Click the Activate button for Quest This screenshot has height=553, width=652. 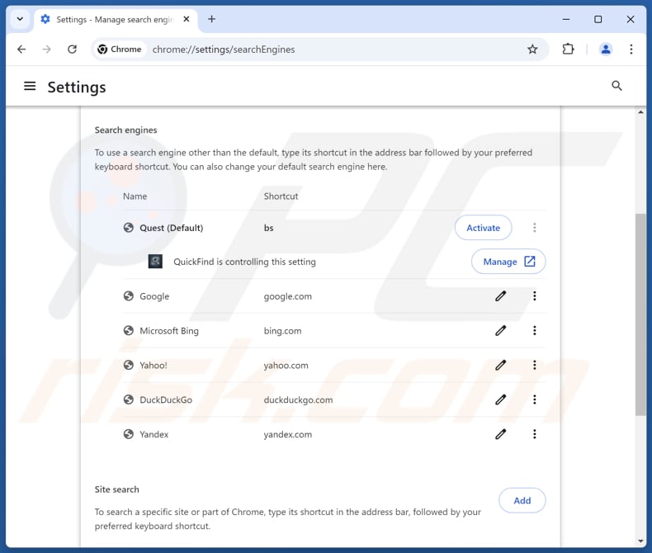point(483,228)
